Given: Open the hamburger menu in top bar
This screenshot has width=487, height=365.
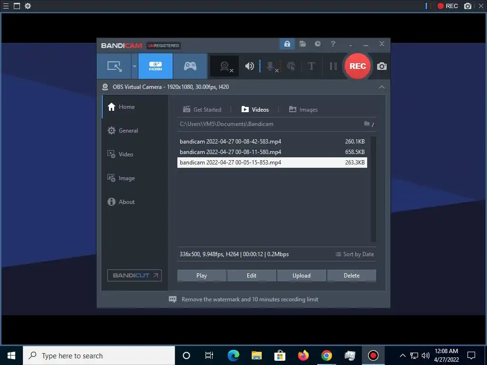Looking at the screenshot, I should (x=6, y=6).
